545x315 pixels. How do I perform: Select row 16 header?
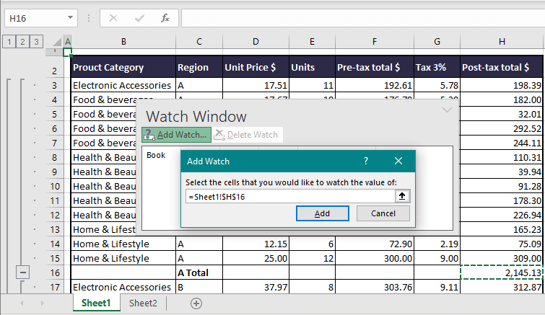click(55, 273)
